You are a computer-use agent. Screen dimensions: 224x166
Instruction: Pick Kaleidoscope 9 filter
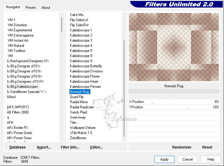point(81,61)
